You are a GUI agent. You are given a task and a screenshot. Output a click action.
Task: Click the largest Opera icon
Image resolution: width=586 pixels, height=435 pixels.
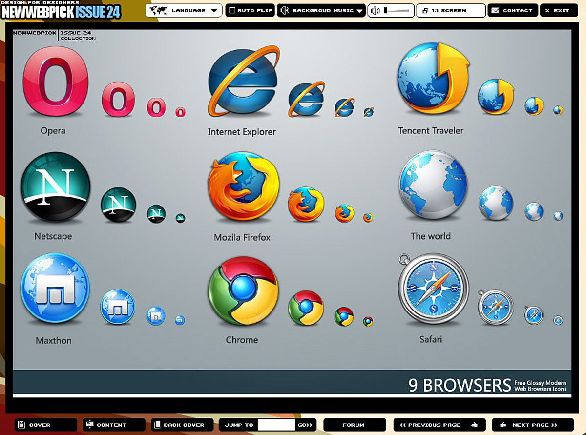[x=56, y=82]
